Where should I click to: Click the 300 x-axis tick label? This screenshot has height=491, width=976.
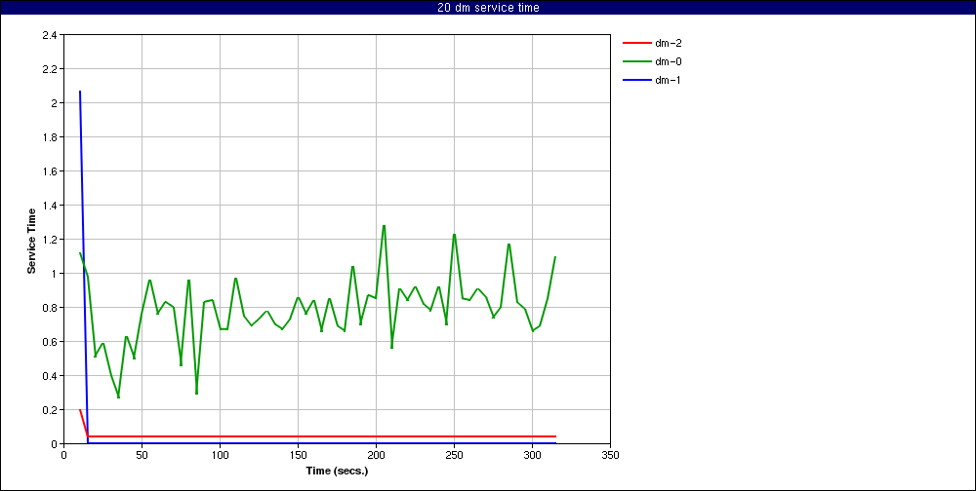click(x=532, y=454)
